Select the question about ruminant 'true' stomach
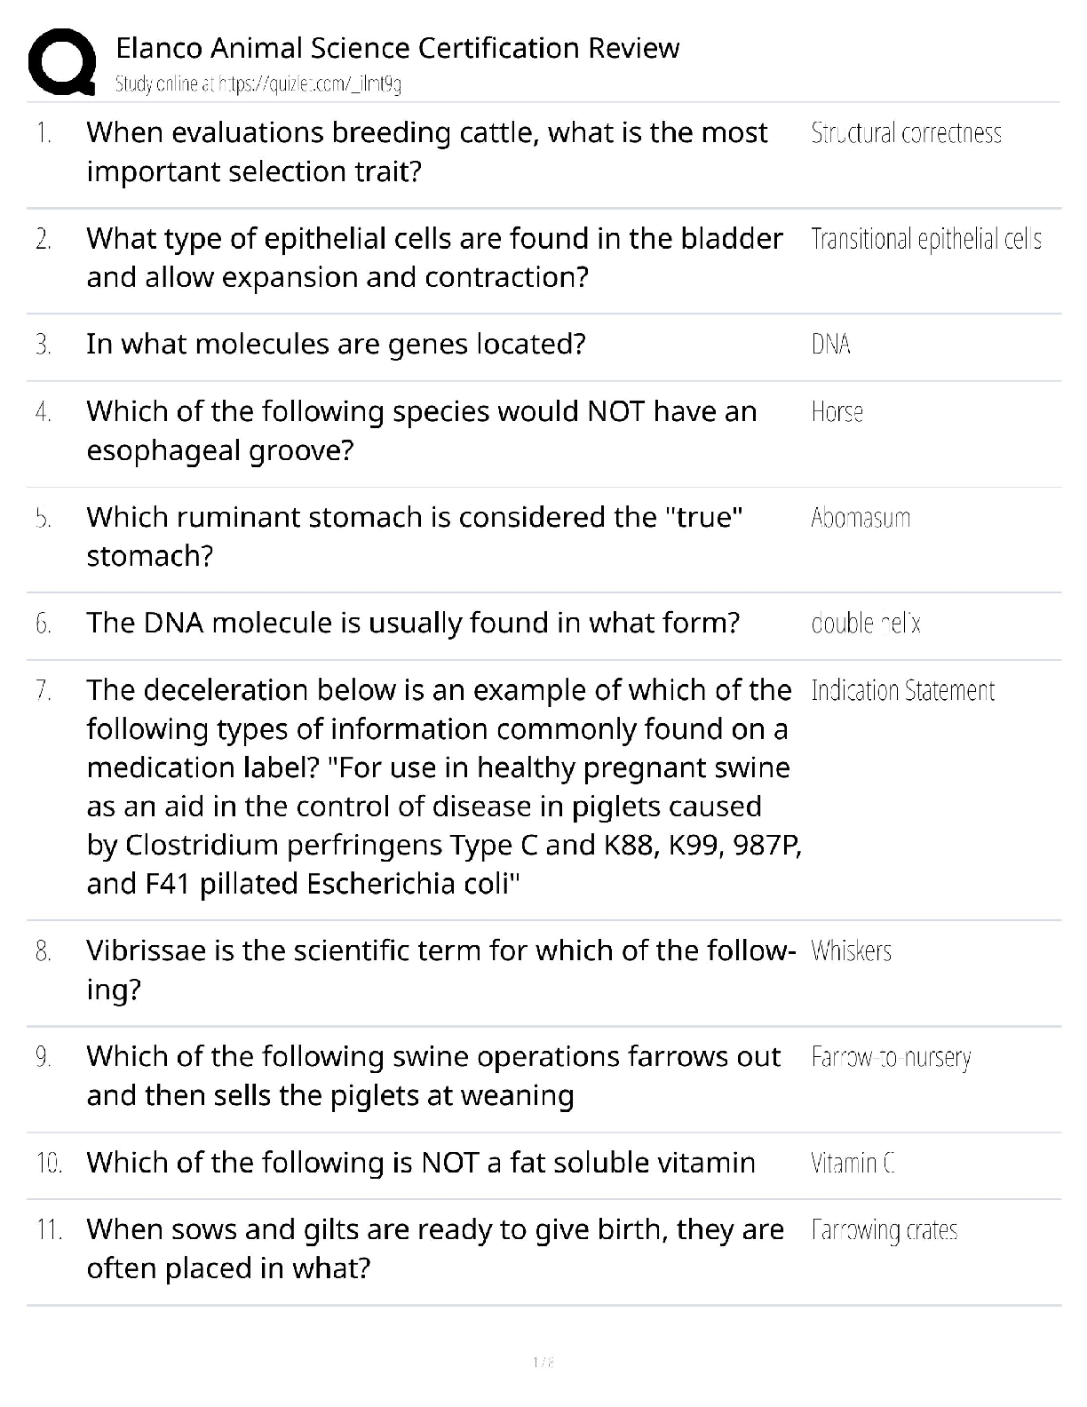Viewport: 1087px width, 1407px height. [x=414, y=537]
